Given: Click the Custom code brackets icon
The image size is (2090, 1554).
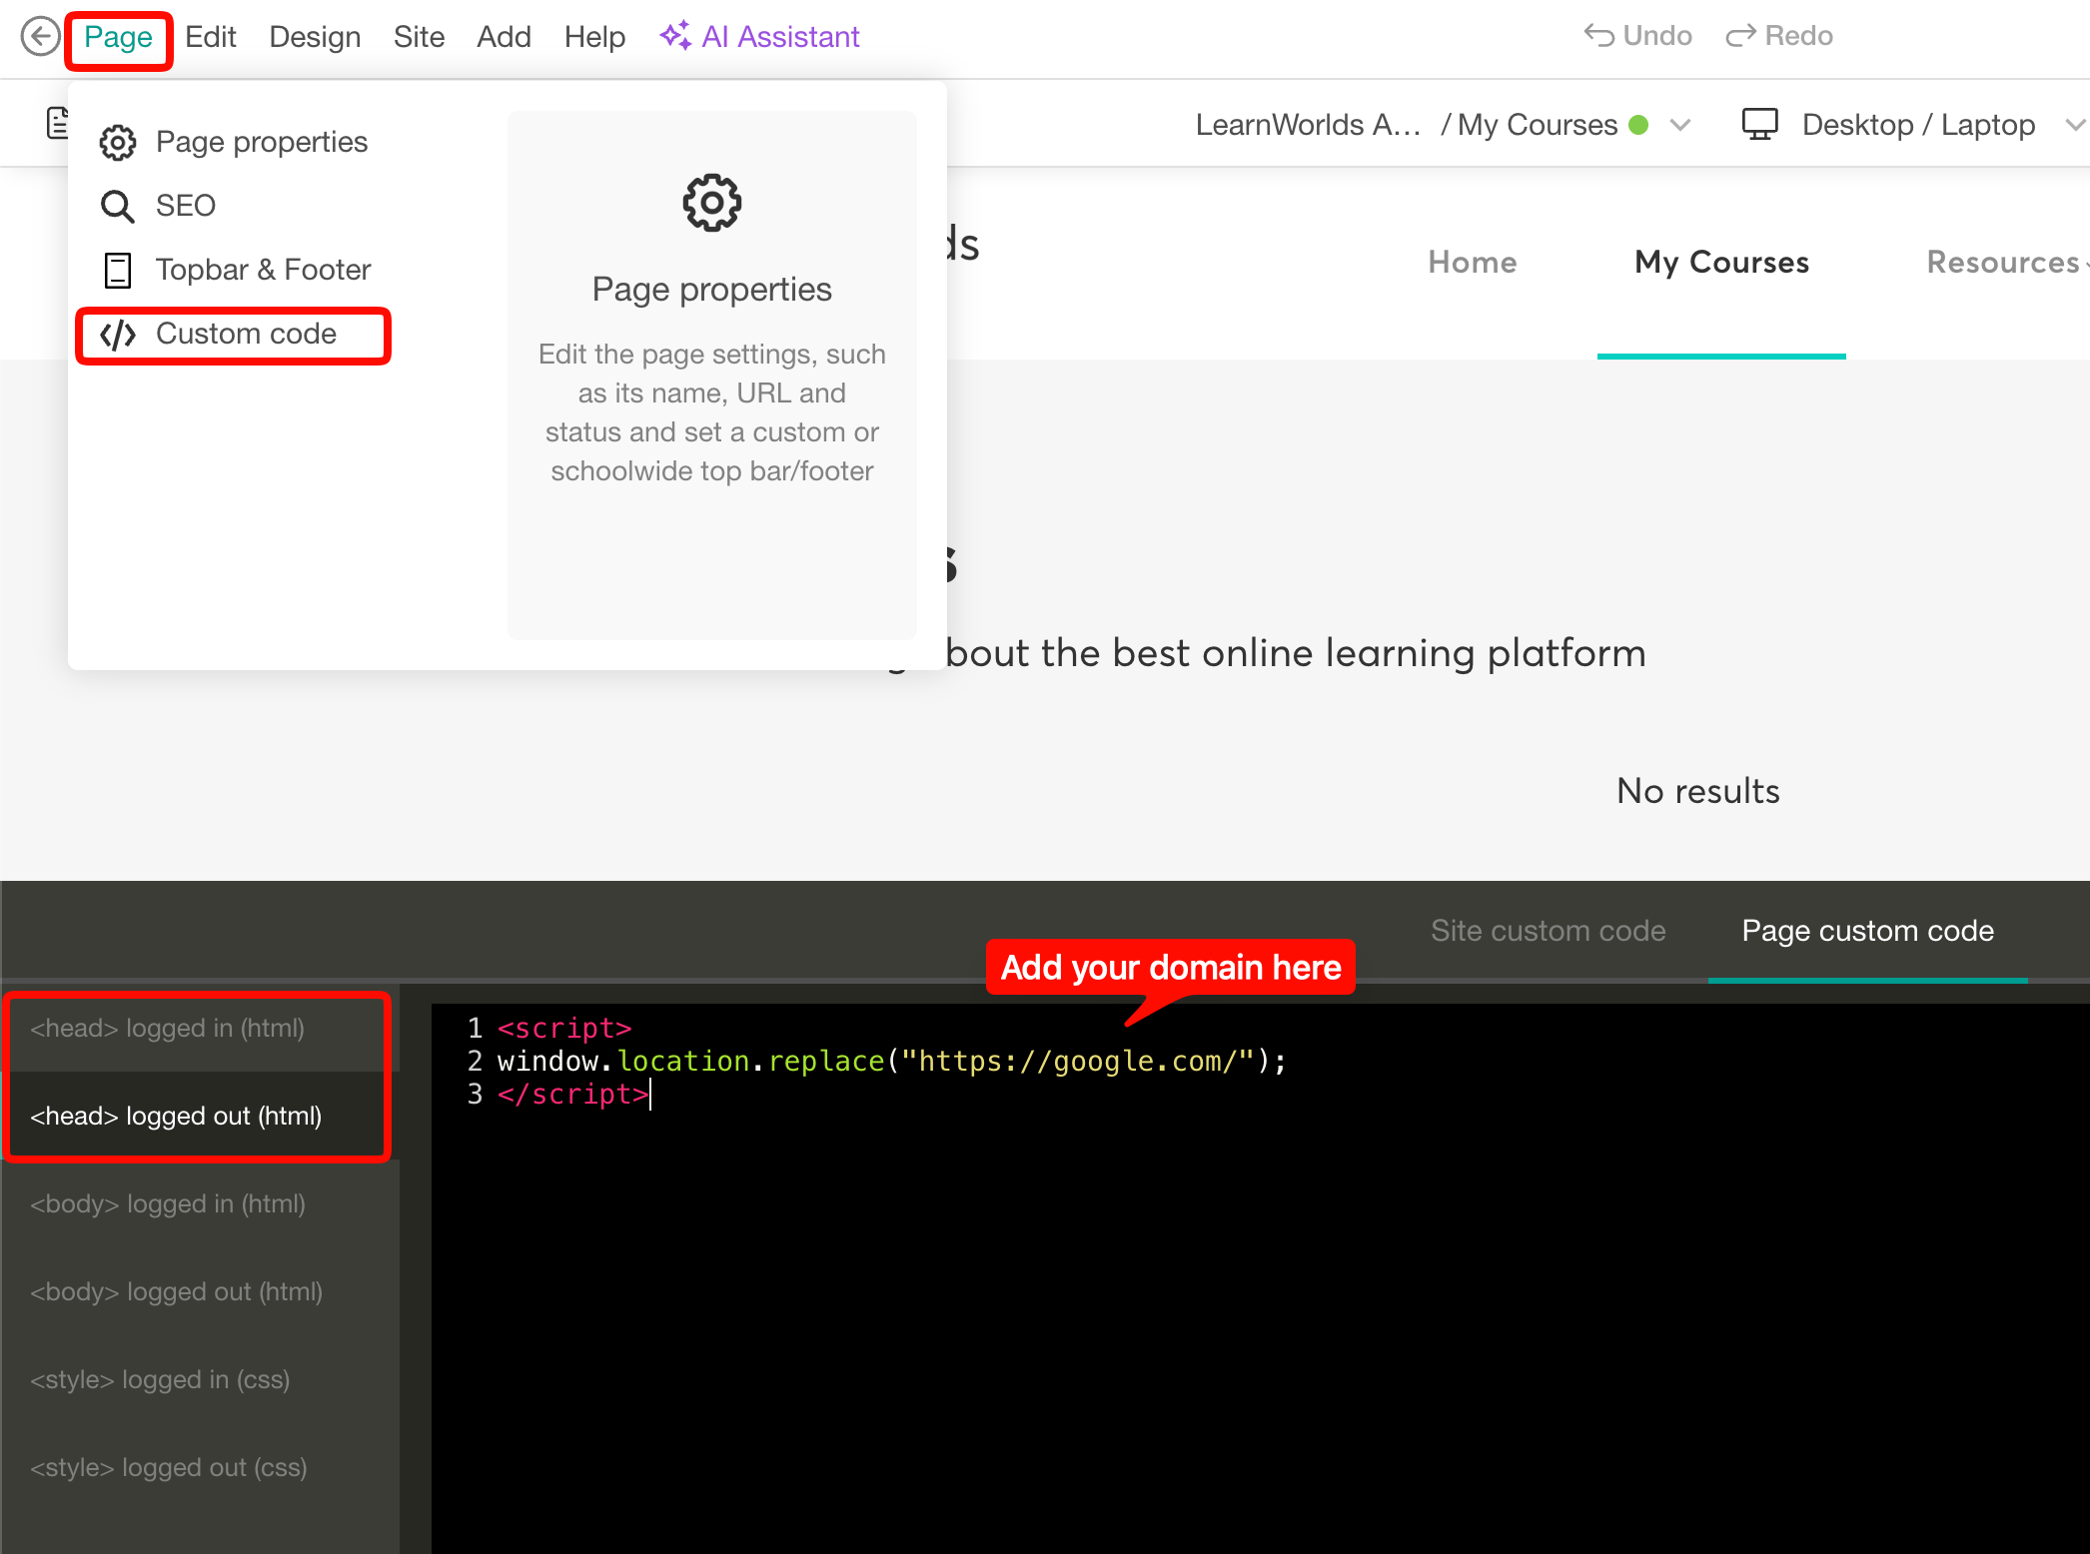Looking at the screenshot, I should [118, 335].
